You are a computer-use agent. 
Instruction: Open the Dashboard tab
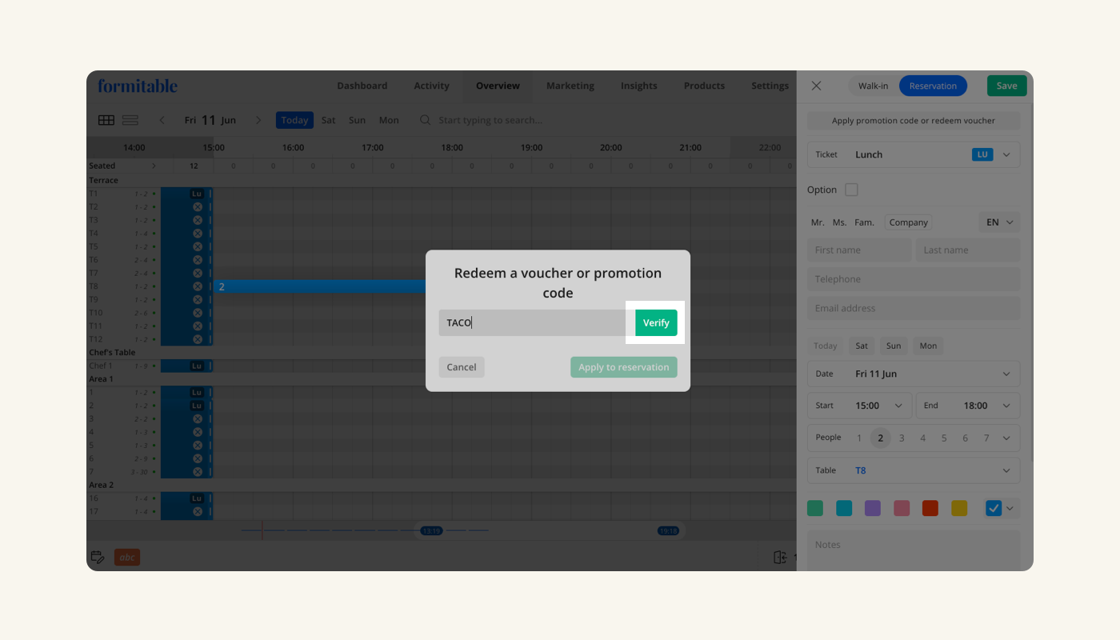coord(362,86)
